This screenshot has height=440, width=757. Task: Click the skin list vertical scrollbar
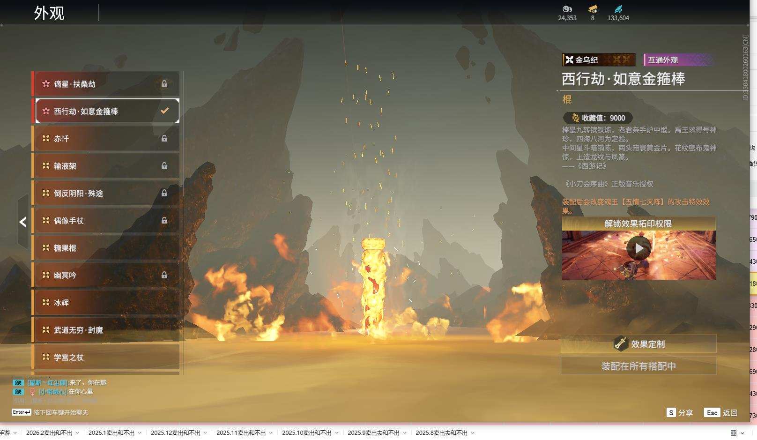(x=183, y=223)
